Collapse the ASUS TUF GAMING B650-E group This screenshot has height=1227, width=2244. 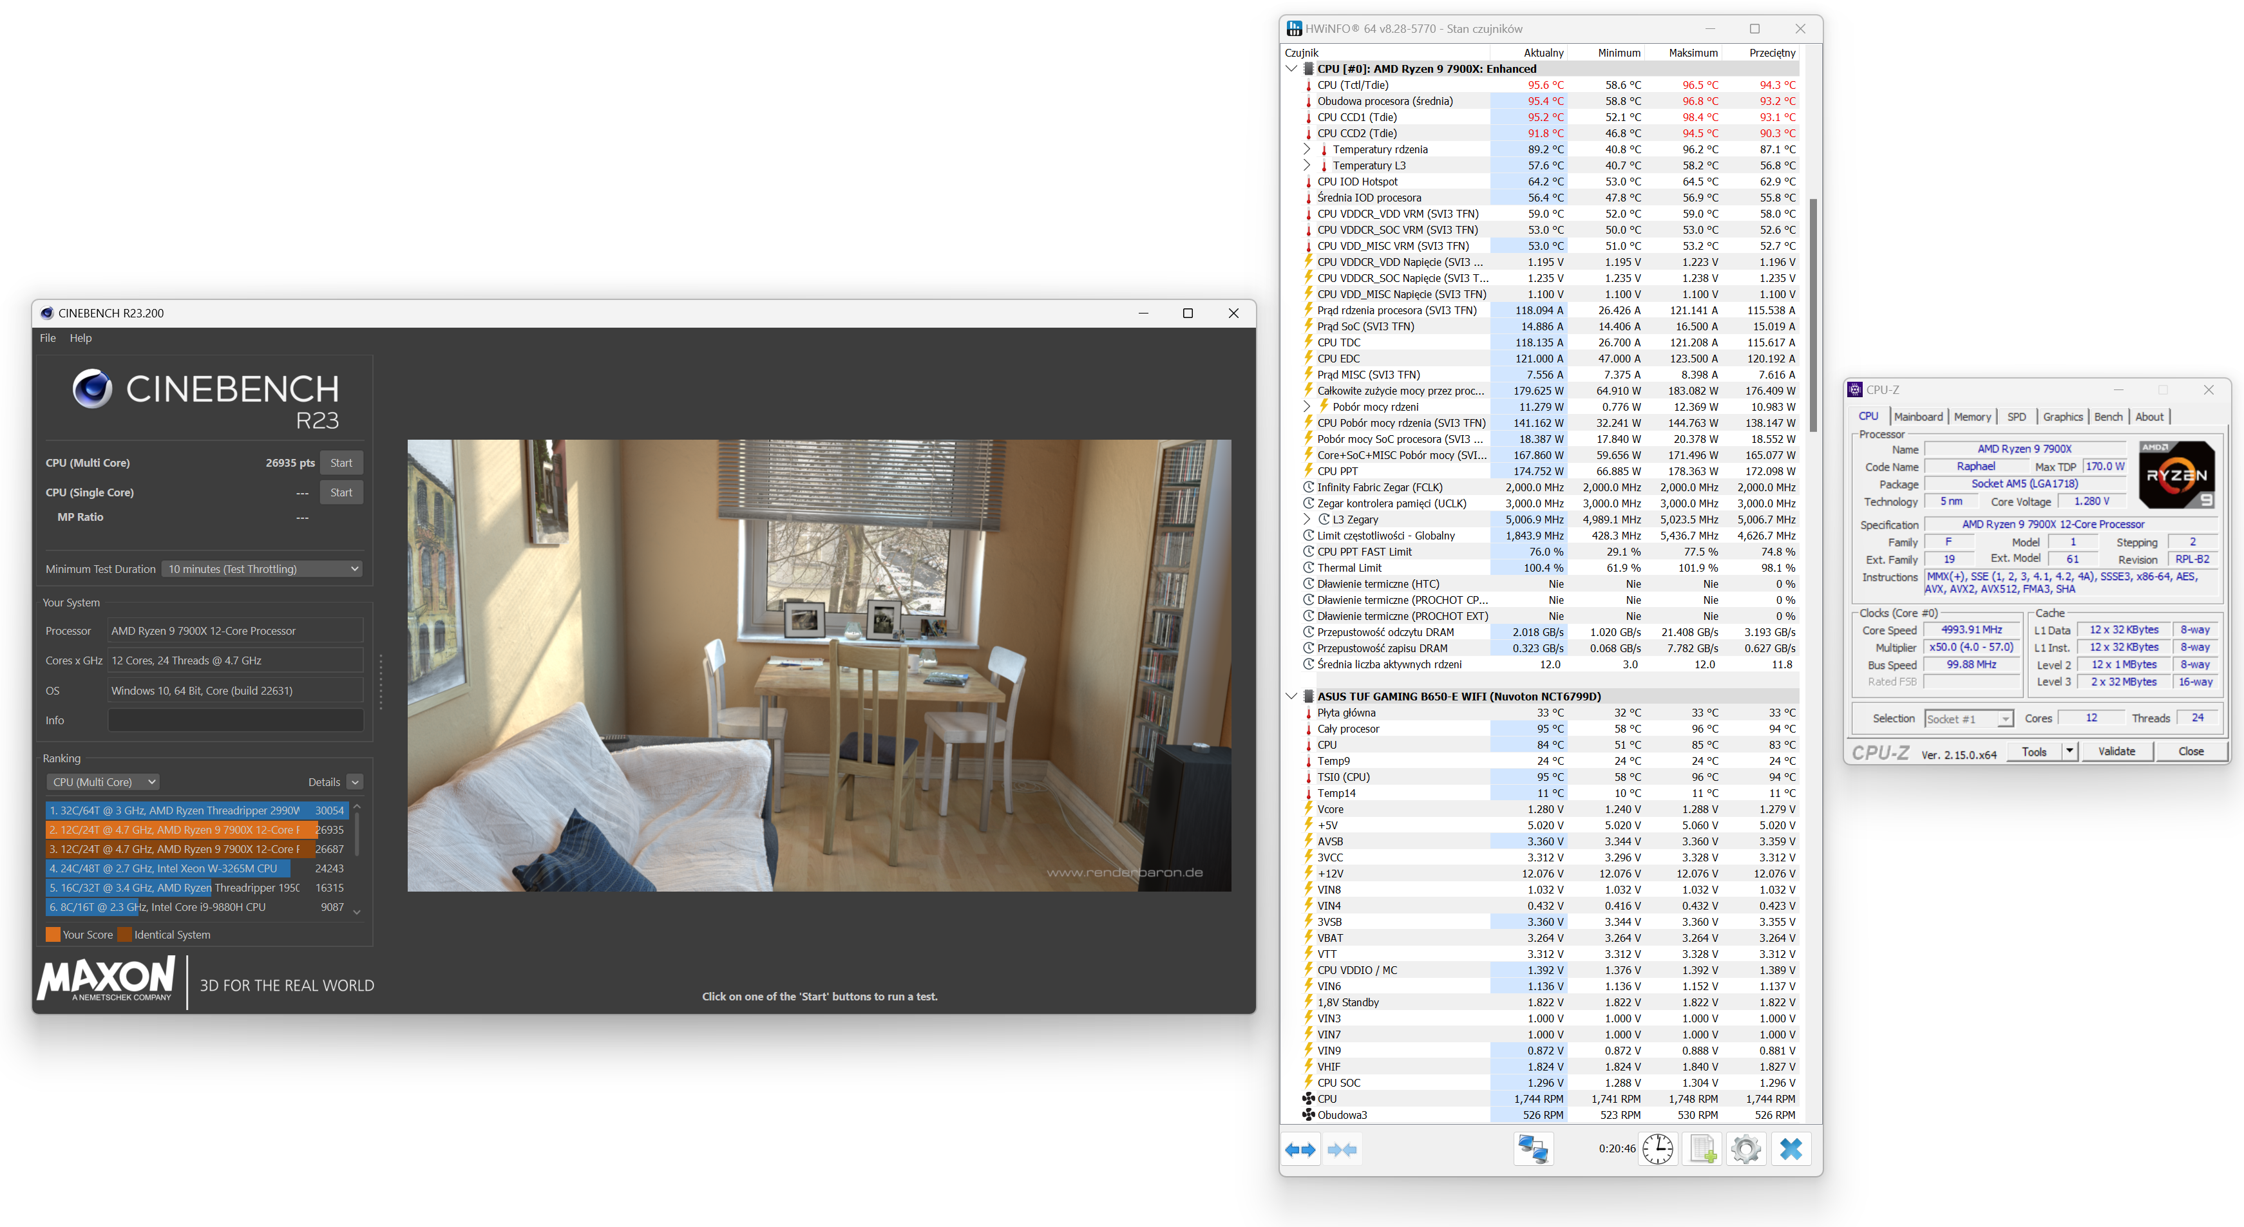[x=1291, y=697]
